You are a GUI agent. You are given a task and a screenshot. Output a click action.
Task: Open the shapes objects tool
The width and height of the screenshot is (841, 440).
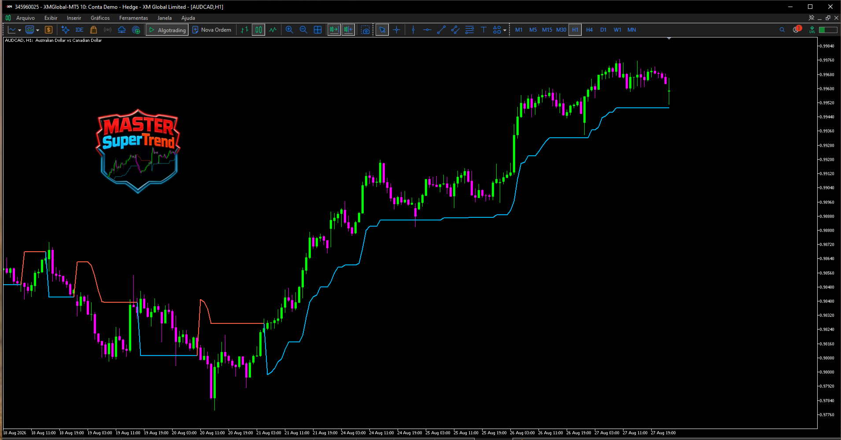coord(497,30)
